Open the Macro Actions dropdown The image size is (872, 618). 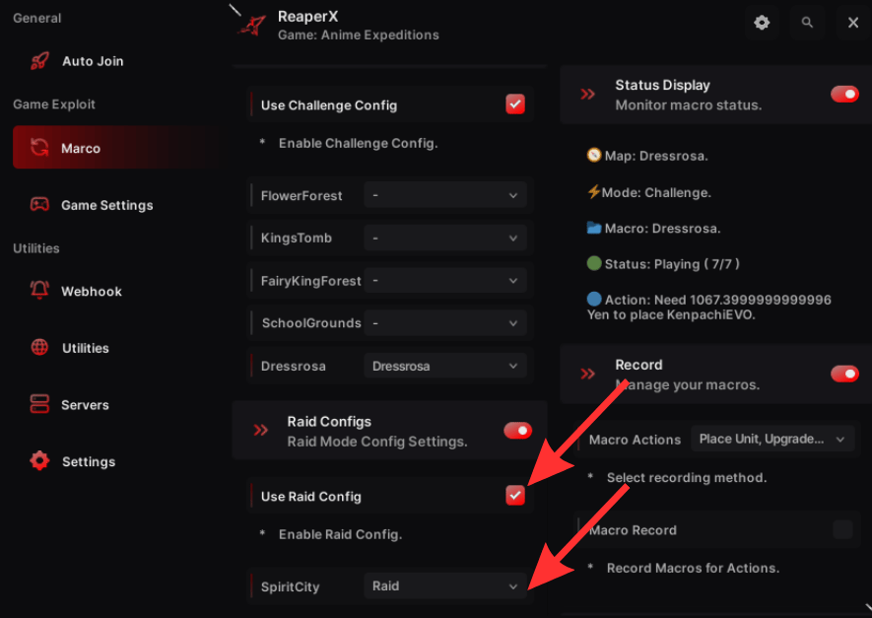tap(772, 439)
